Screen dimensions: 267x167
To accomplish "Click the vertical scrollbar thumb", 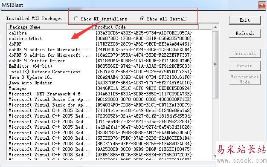I will coord(215,65).
